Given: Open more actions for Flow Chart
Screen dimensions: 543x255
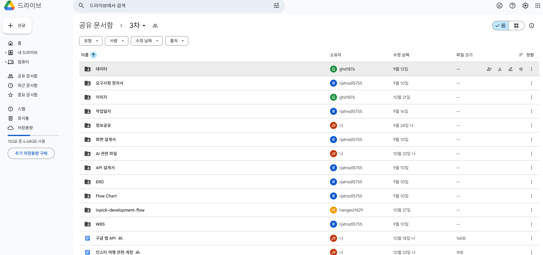Looking at the screenshot, I should coord(532,196).
